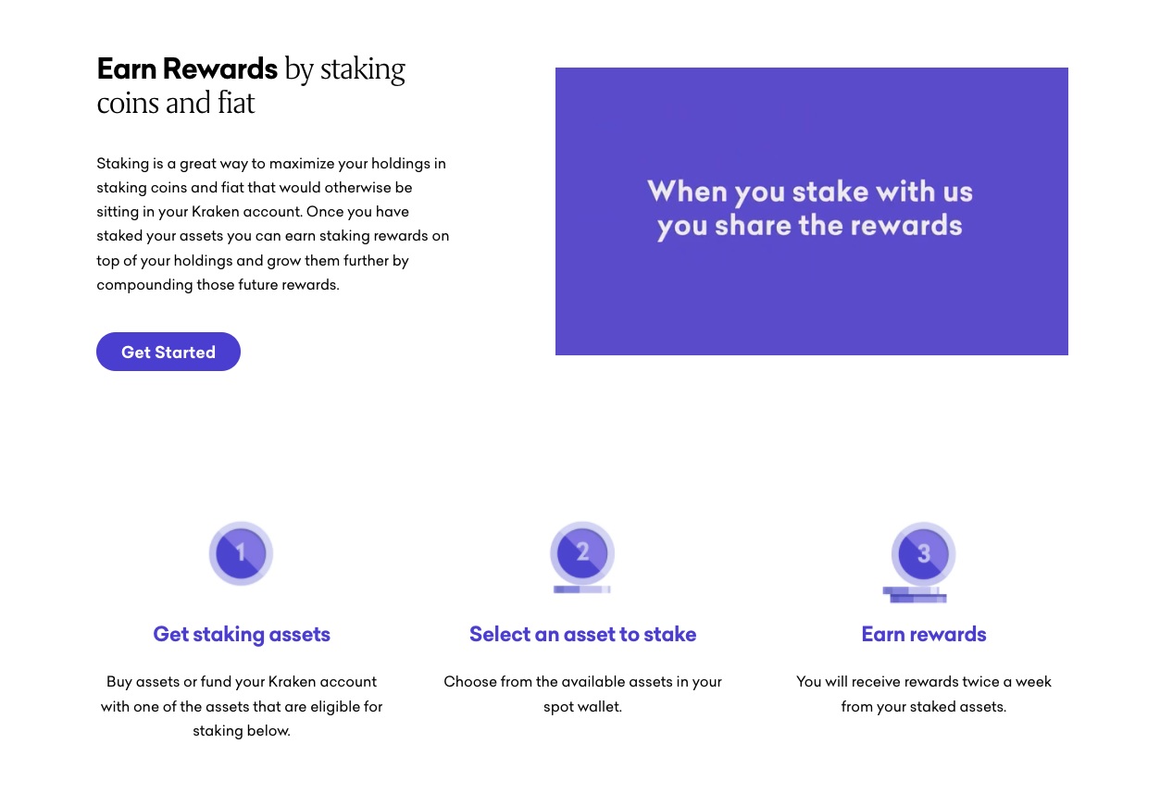Click 'compounding those future rewards.' paragraph line

coord(218,285)
